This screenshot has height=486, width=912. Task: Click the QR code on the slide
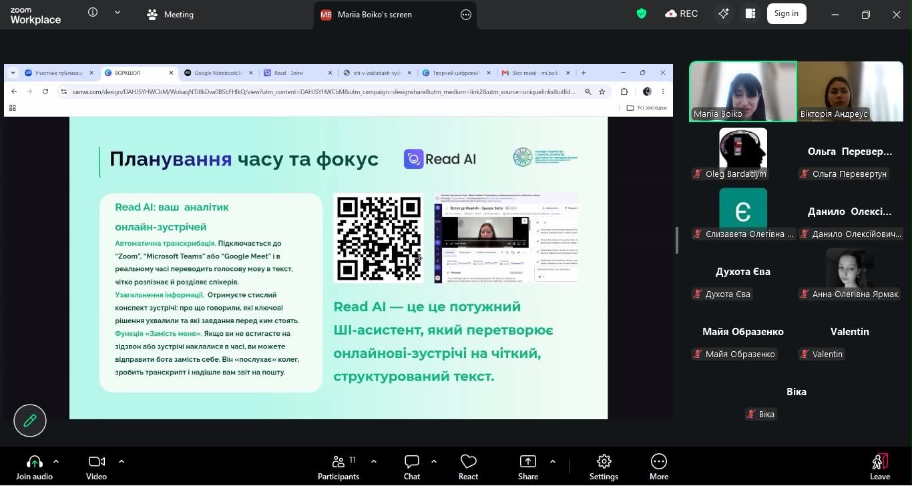[379, 238]
